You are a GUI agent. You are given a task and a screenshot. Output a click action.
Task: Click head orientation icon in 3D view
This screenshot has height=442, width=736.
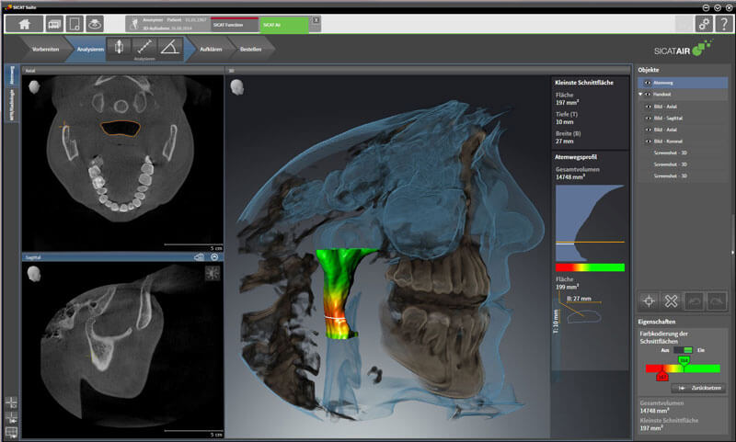point(237,86)
